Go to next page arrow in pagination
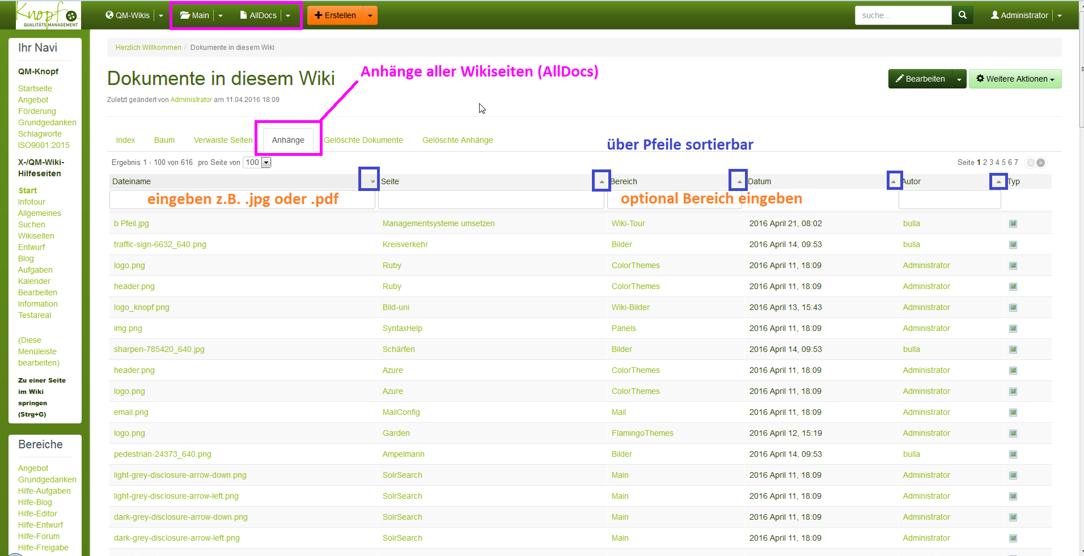This screenshot has height=556, width=1084. [1041, 163]
